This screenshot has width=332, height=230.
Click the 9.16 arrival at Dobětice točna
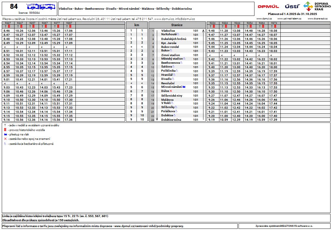point(7,120)
